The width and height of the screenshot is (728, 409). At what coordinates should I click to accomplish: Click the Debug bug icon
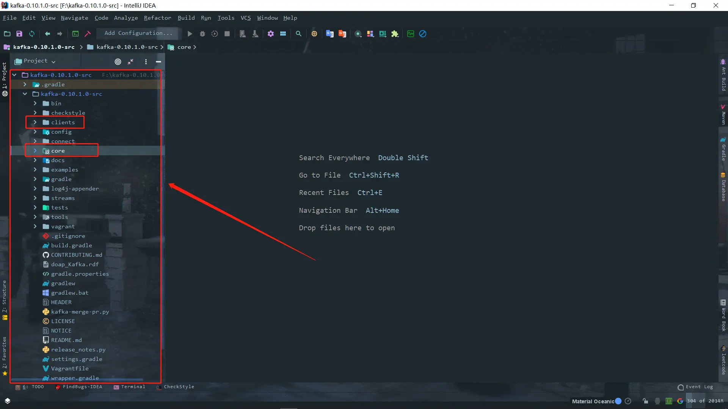(202, 34)
